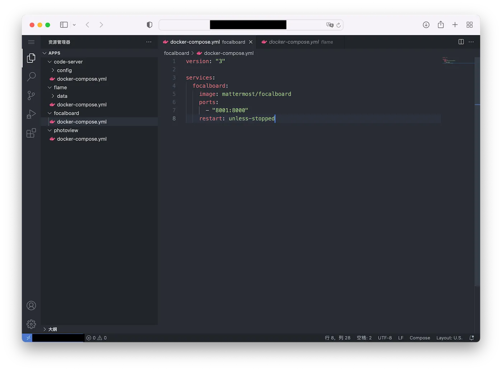Viewport: 502px width, 371px height.
Task: Open the Search view in activity bar
Action: click(x=31, y=77)
